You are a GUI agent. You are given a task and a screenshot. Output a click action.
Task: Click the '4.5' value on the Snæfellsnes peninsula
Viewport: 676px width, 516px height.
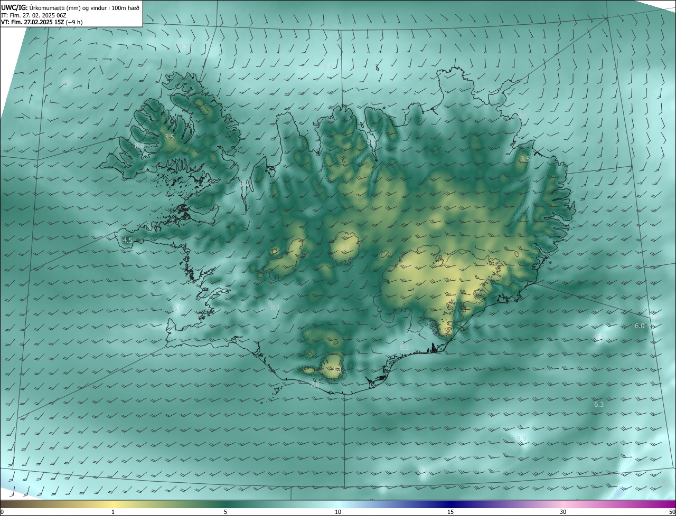(127, 240)
